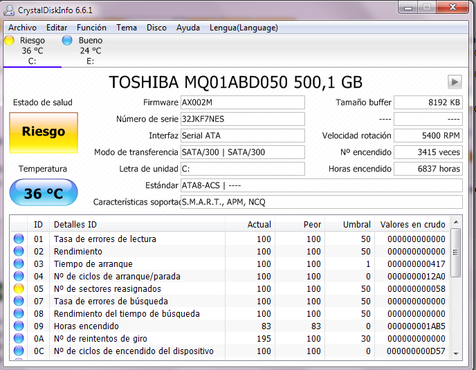476x370 pixels.
Task: Click the scroll down arrow of SMART list
Action: pos(456,353)
